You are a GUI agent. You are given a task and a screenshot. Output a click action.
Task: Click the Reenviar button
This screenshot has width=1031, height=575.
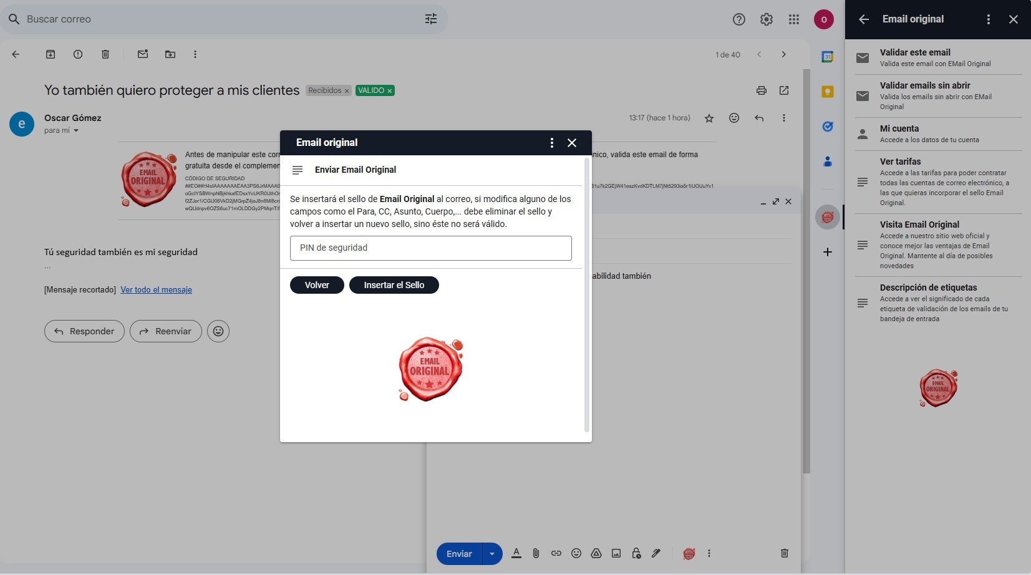[166, 331]
